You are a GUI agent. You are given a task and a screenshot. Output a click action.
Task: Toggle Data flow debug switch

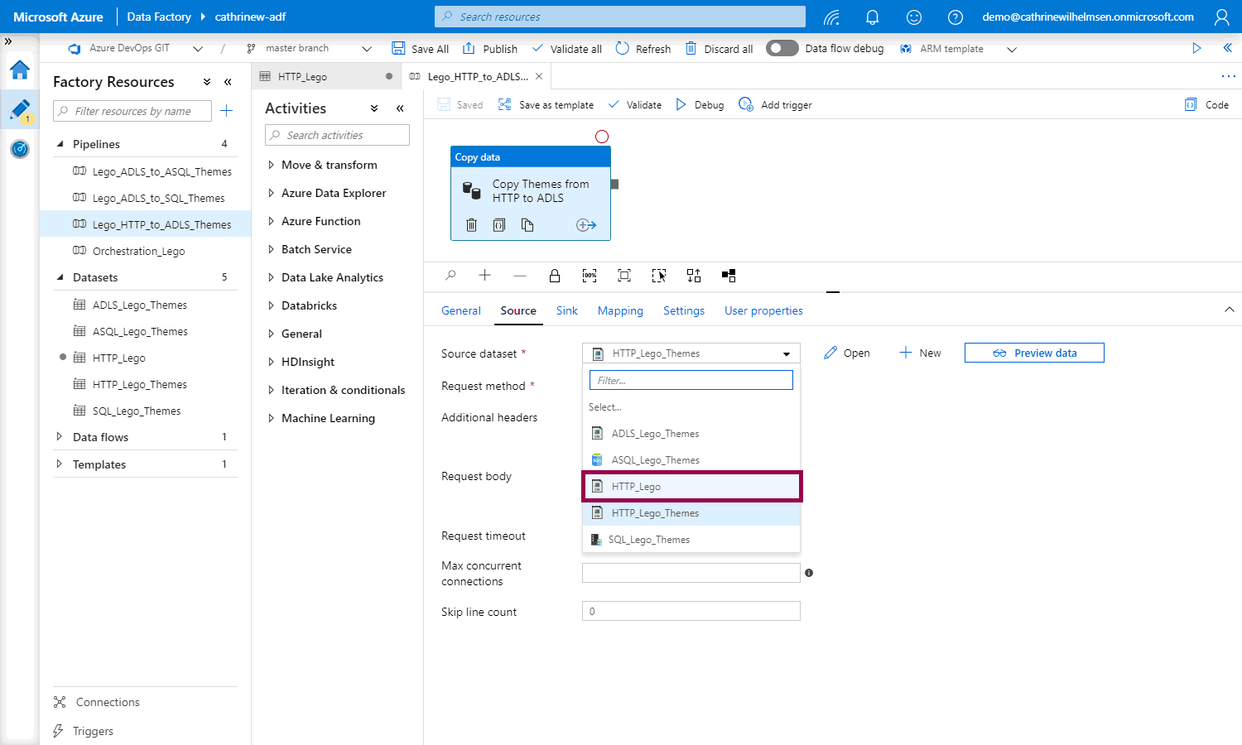pyautogui.click(x=782, y=49)
